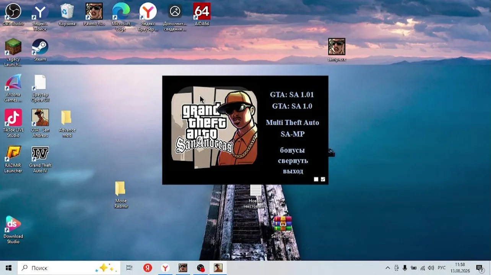Tick the empty checkbox in the launcher

pos(316,179)
